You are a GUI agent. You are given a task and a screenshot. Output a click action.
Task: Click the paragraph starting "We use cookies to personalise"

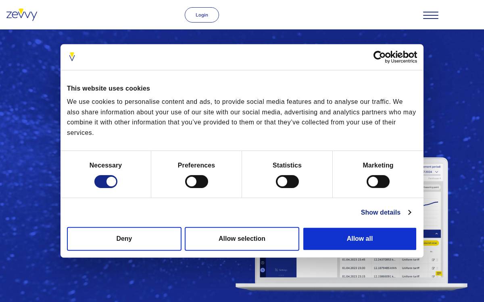(241, 117)
